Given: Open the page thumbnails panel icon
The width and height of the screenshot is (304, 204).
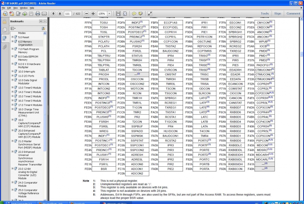Looking at the screenshot, I should 4,30.
